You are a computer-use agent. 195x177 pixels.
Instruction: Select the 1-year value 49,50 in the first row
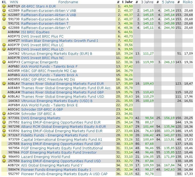click(x=128, y=6)
